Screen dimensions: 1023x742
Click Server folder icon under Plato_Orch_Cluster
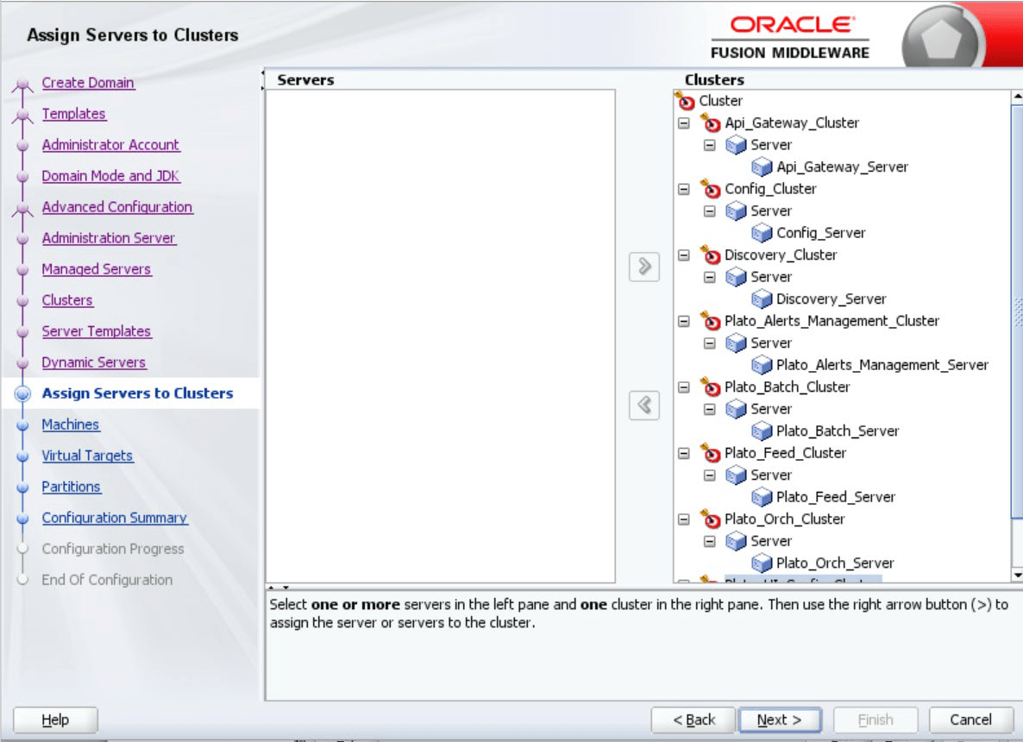[x=736, y=541]
